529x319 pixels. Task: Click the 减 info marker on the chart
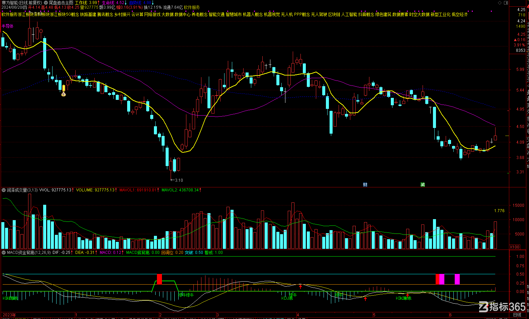[423, 184]
